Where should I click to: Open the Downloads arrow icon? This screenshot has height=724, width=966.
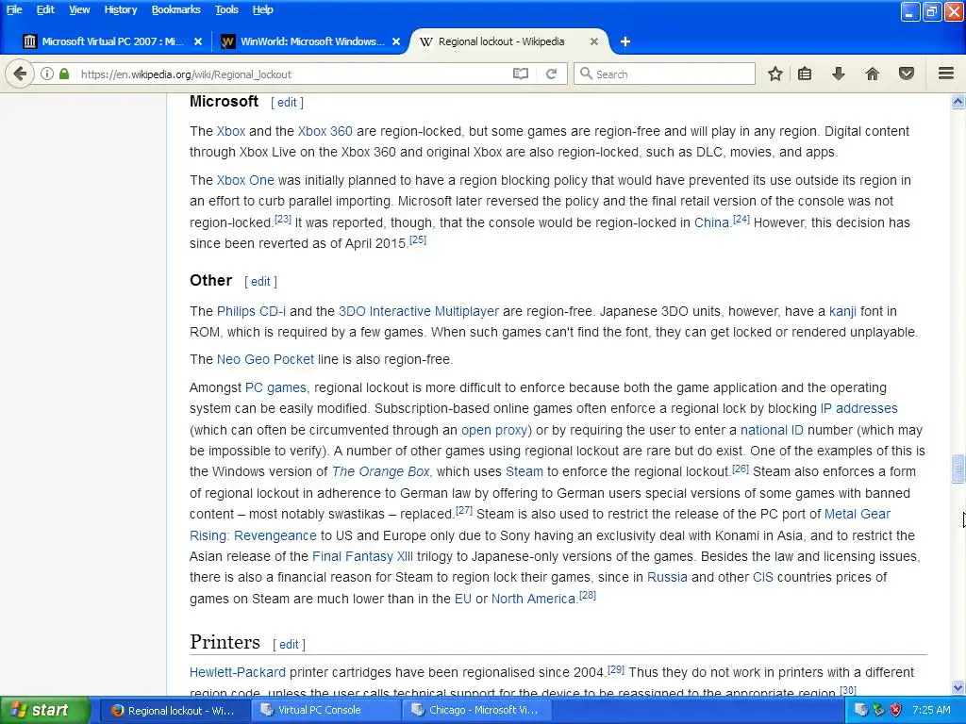point(838,74)
